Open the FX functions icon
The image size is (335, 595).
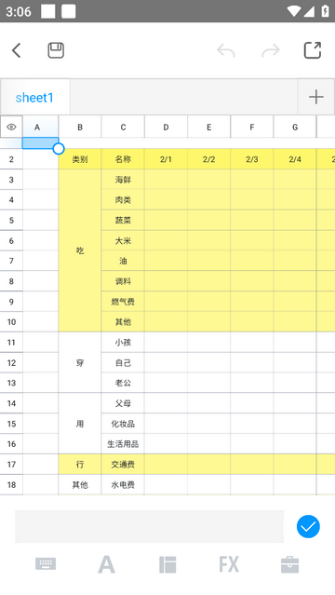pyautogui.click(x=229, y=564)
